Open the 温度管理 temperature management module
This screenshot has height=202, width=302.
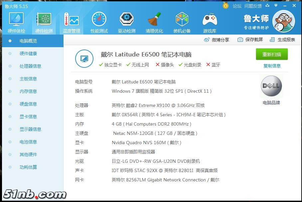point(72,23)
